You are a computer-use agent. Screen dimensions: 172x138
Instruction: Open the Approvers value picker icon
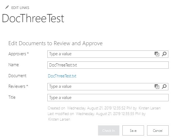[157, 54]
